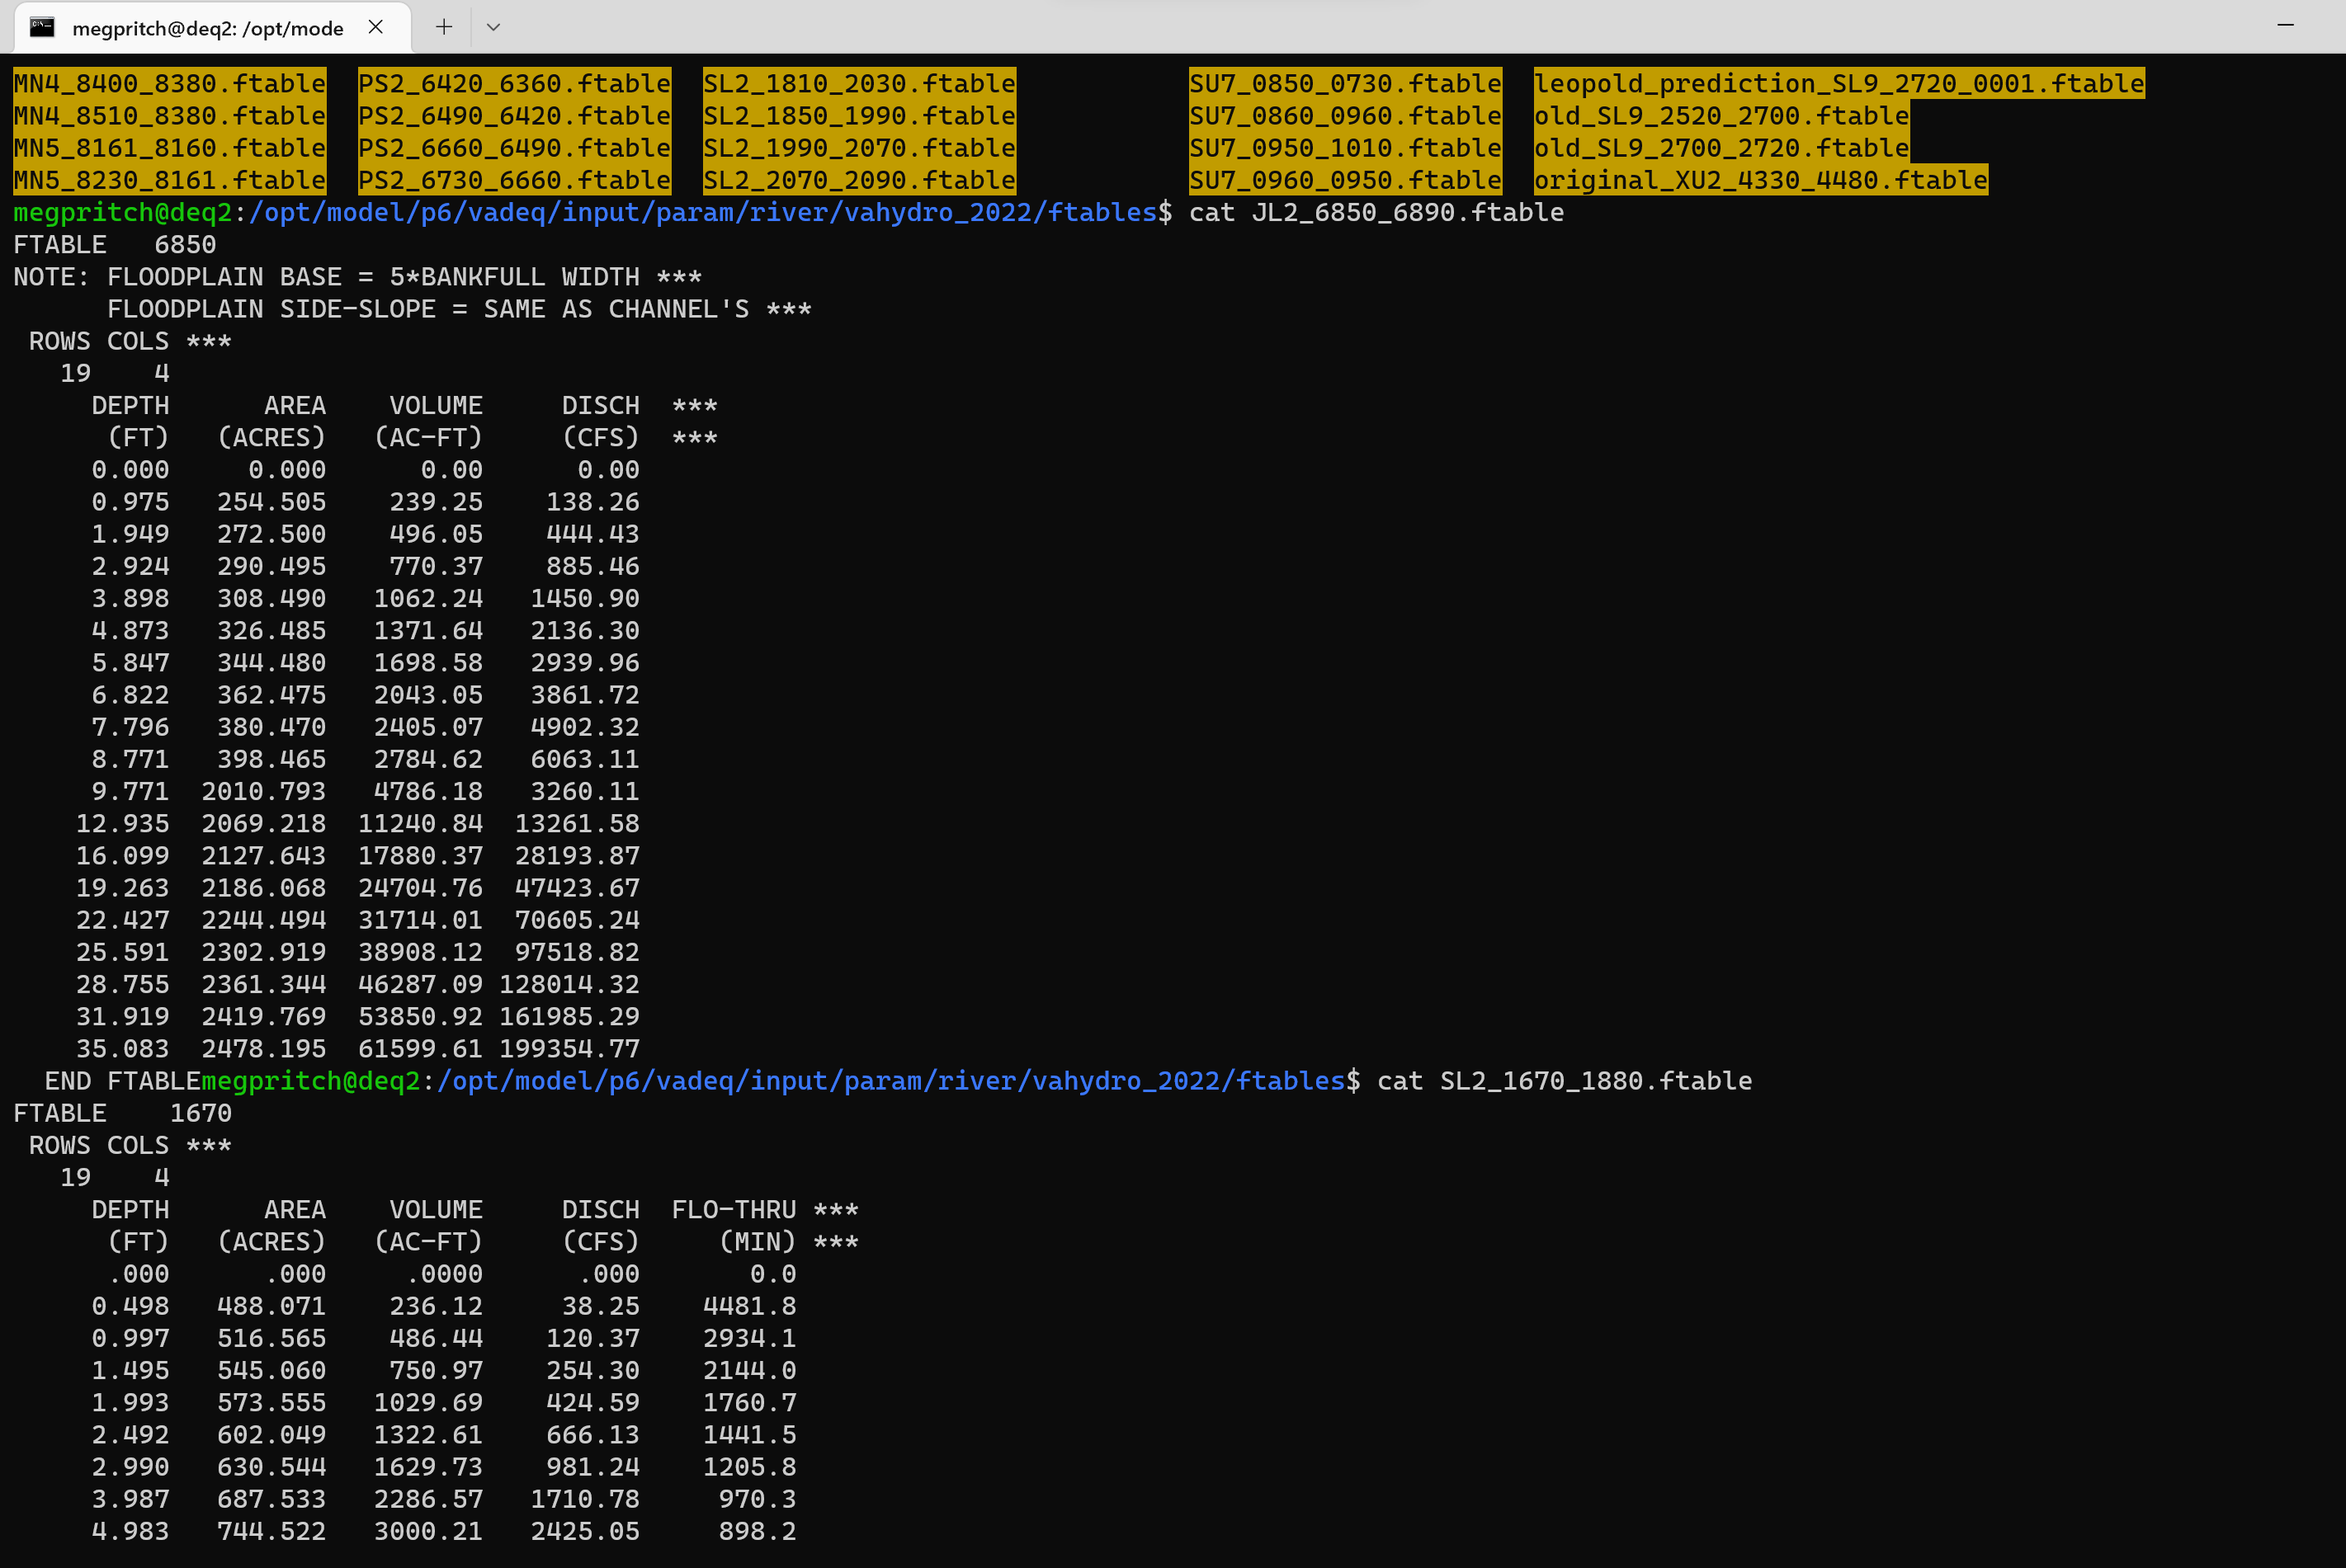This screenshot has width=2346, height=1568.
Task: Select the SU7_0960_0950.ftable filename
Action: click(x=1343, y=180)
